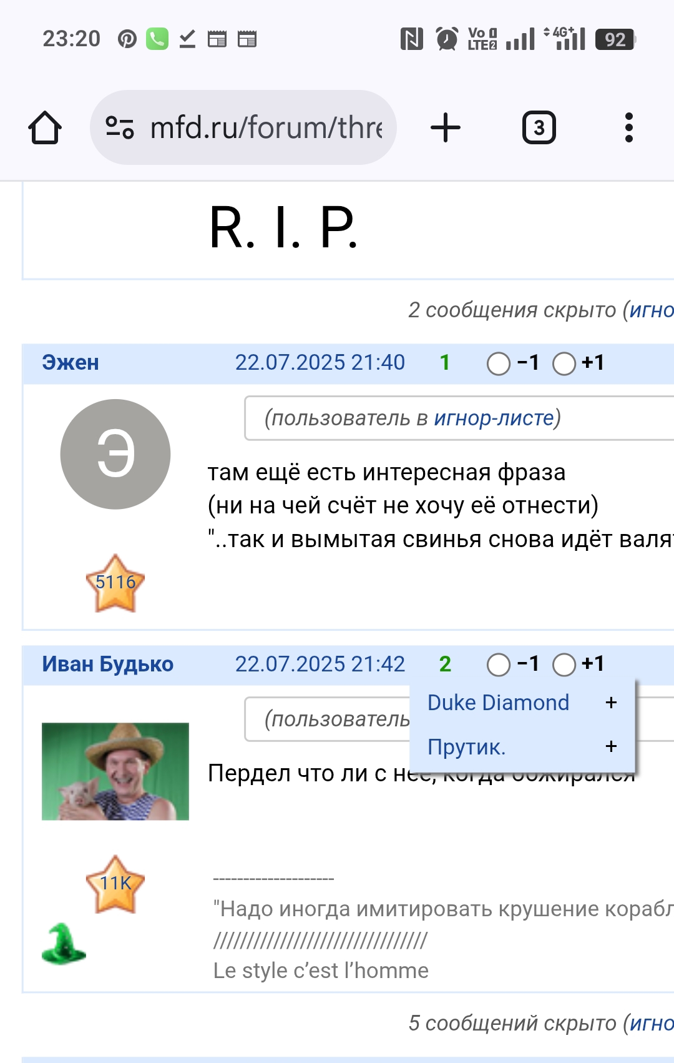Open the browser three-dot menu
This screenshot has width=674, height=1063.
[628, 127]
